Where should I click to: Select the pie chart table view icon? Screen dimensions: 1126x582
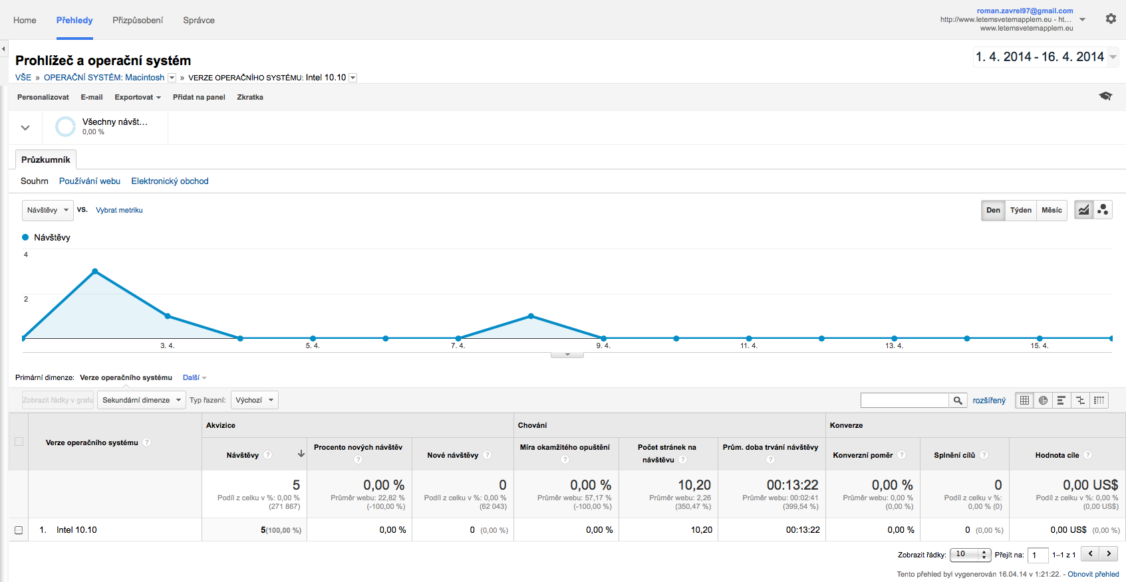coord(1043,400)
